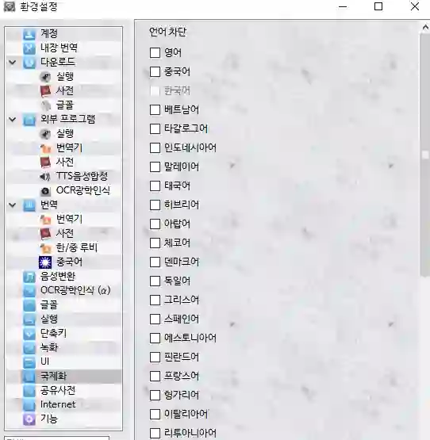Tick the 스페인어 checkbox
430x440 pixels.
[155, 319]
